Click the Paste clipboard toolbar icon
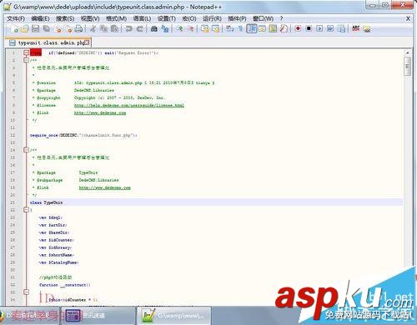Image resolution: width=417 pixels, height=325 pixels. [x=114, y=28]
